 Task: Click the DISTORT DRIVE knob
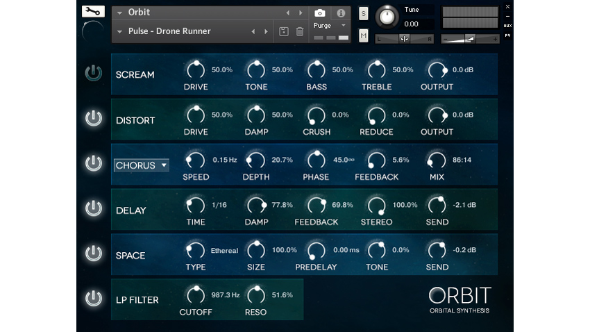tap(196, 115)
